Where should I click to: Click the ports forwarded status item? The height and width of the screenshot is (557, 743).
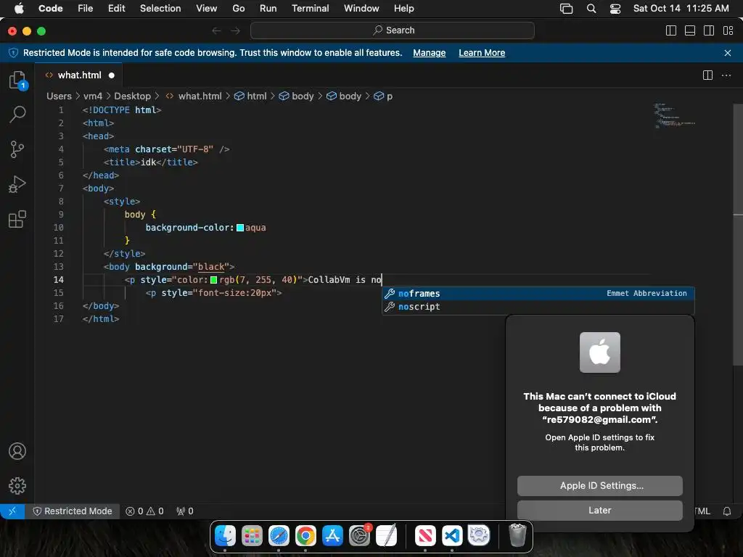[185, 511]
